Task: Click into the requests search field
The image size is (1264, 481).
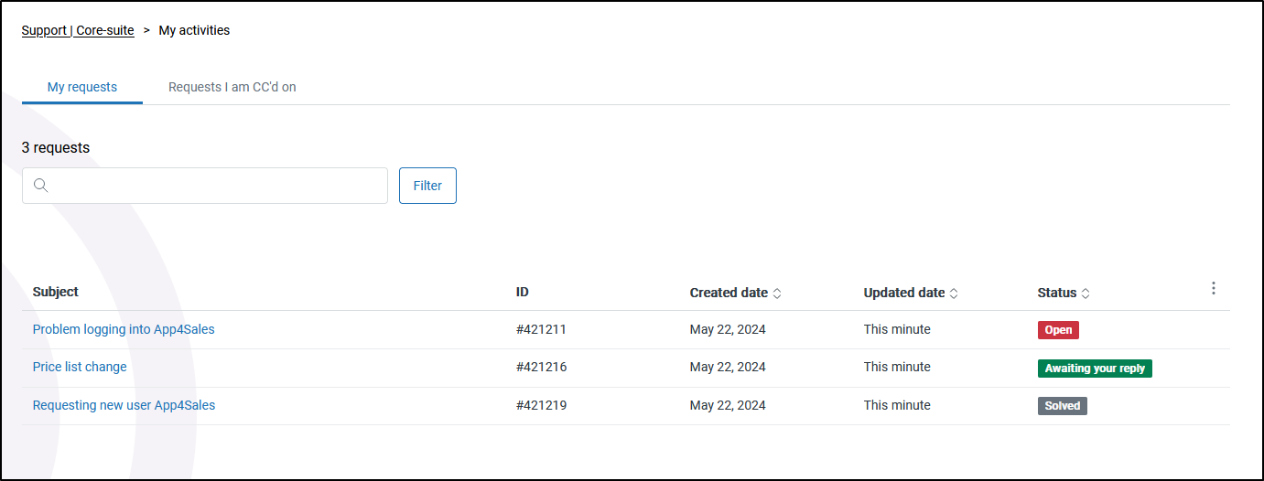Action: tap(205, 186)
